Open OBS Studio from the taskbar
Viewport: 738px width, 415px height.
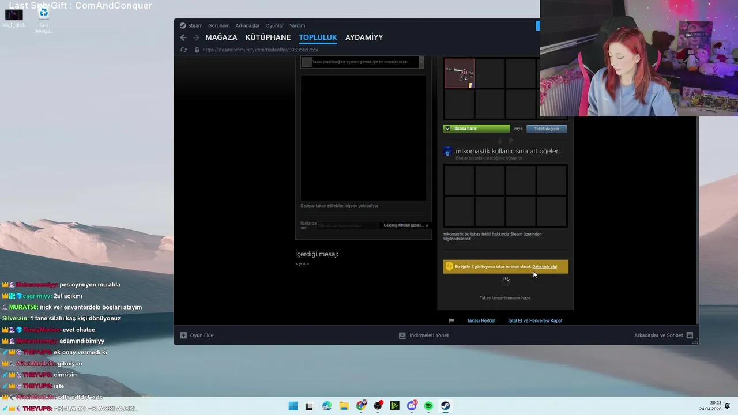tap(378, 406)
